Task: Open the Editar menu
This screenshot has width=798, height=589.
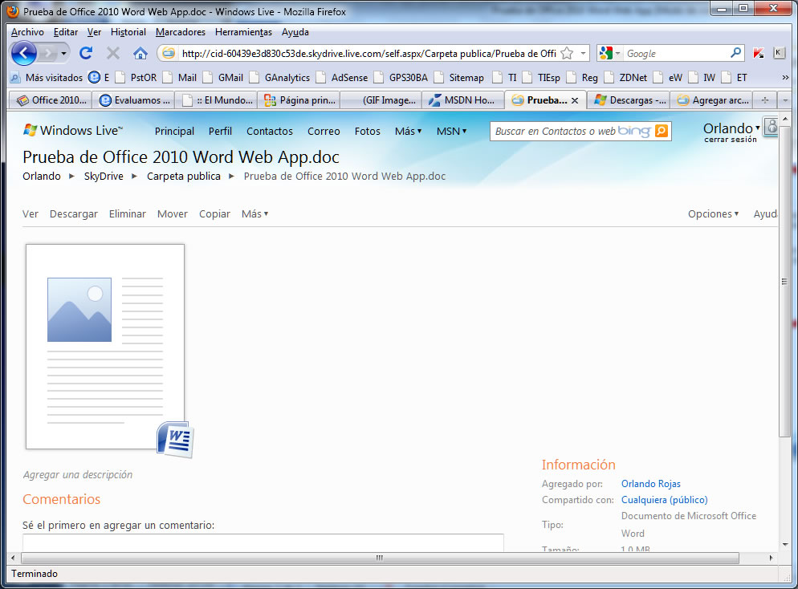Action: pyautogui.click(x=66, y=32)
